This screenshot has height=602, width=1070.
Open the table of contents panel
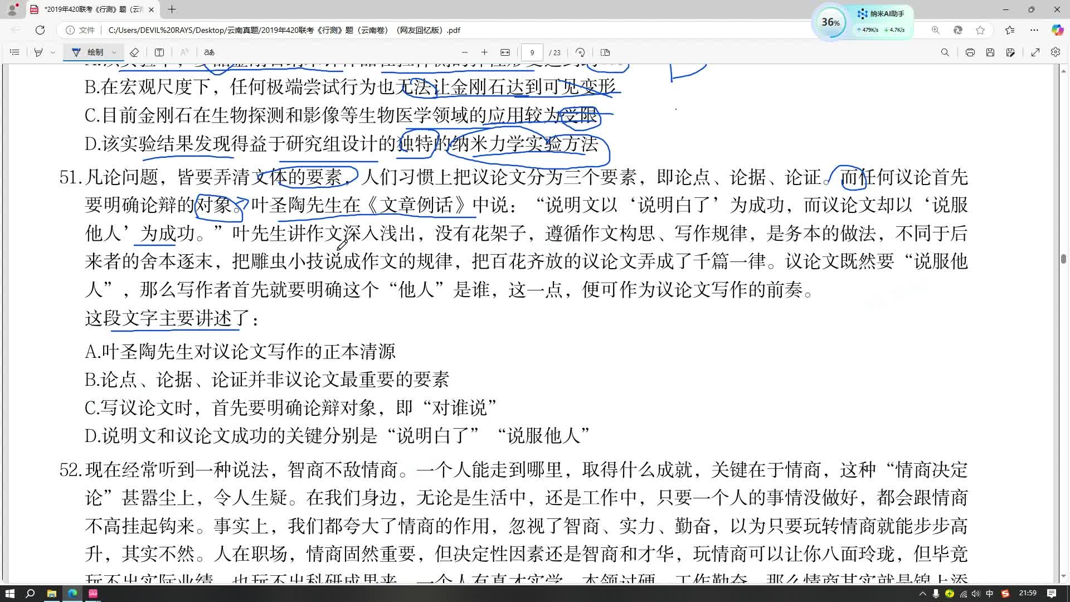coord(15,52)
